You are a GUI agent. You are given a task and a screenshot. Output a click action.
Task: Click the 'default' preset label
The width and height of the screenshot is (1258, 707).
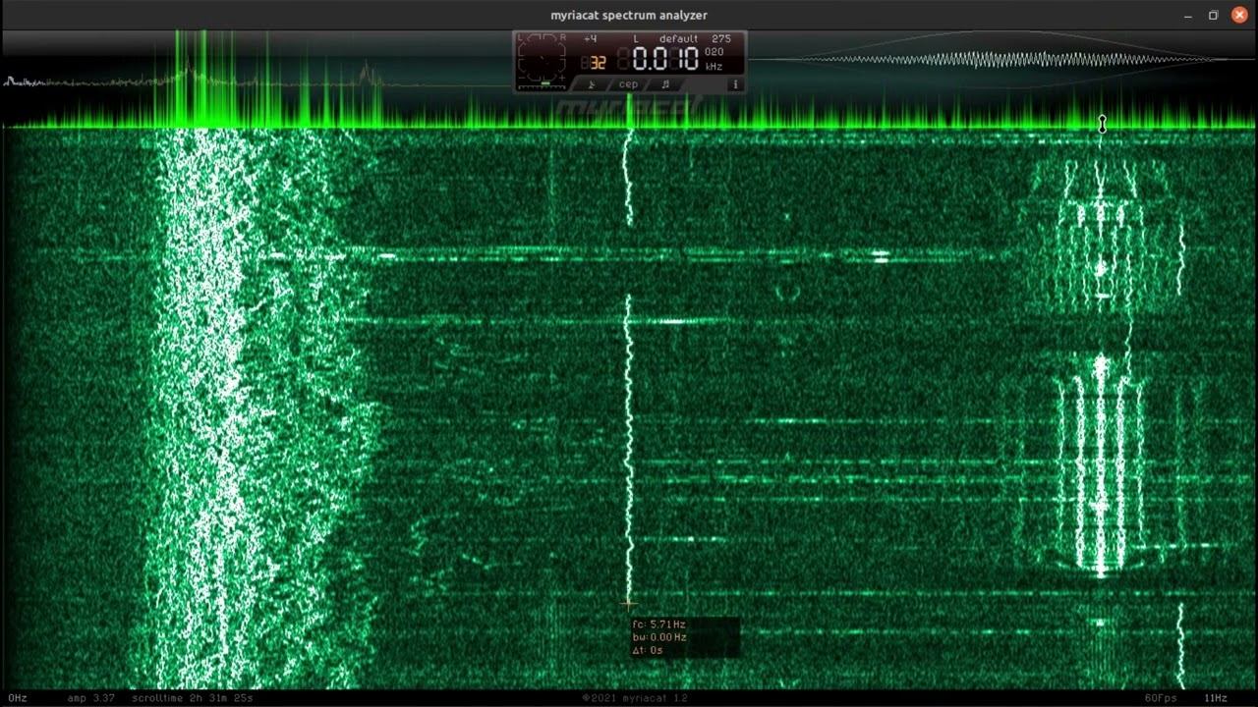point(679,39)
